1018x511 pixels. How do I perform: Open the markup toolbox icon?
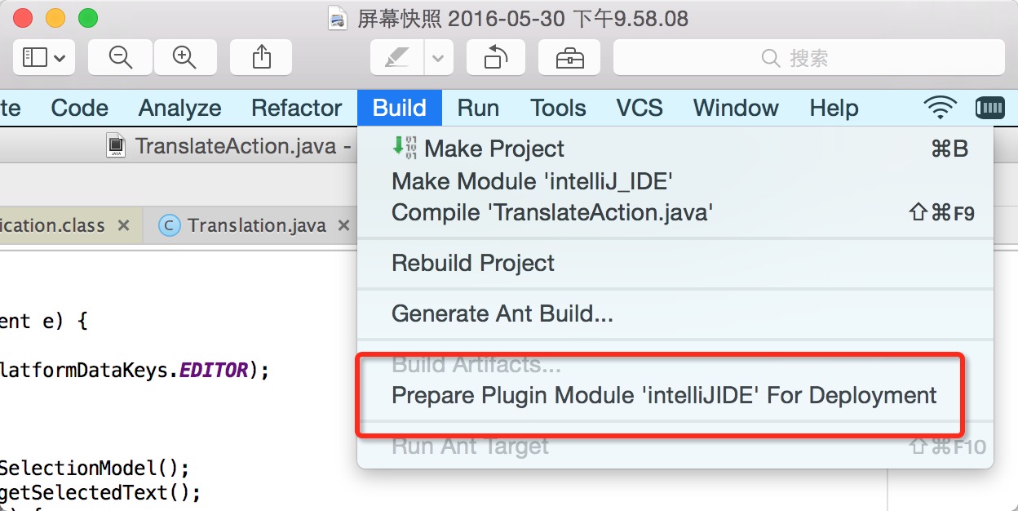coord(569,57)
